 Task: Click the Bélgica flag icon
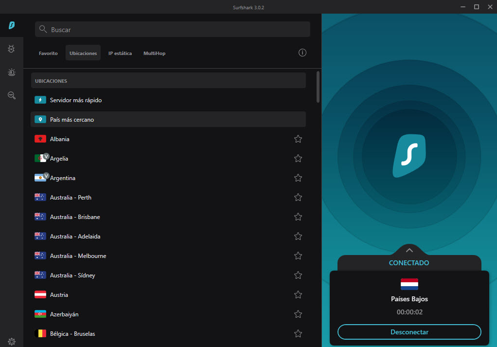[40, 334]
